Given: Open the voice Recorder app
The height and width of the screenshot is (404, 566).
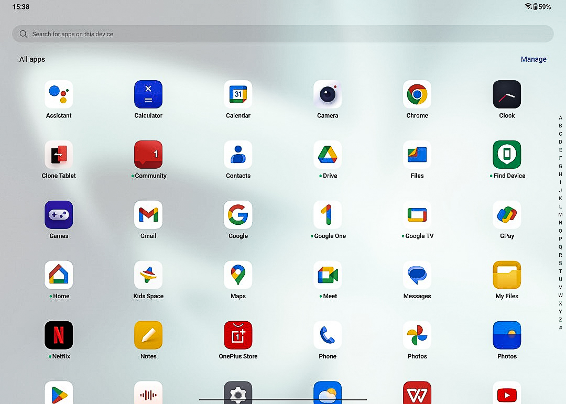Looking at the screenshot, I should coord(148,393).
